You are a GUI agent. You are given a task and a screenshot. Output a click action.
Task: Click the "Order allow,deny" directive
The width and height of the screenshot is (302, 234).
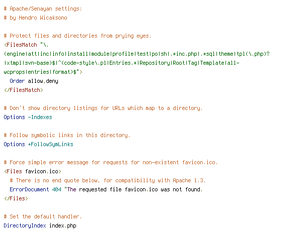(x=34, y=81)
